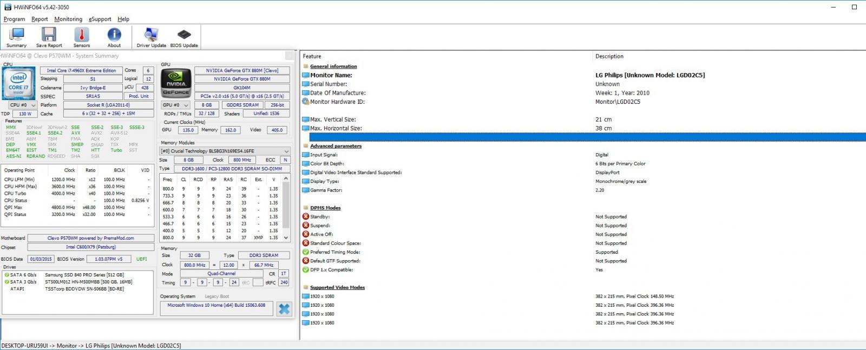Open the Program menu
Image resolution: width=866 pixels, height=350 pixels.
(x=14, y=19)
